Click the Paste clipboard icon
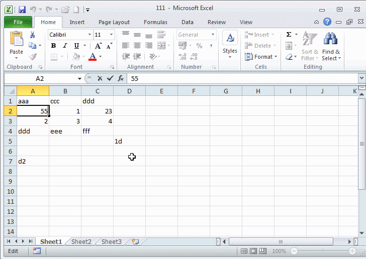The image size is (366, 259). pos(16,40)
